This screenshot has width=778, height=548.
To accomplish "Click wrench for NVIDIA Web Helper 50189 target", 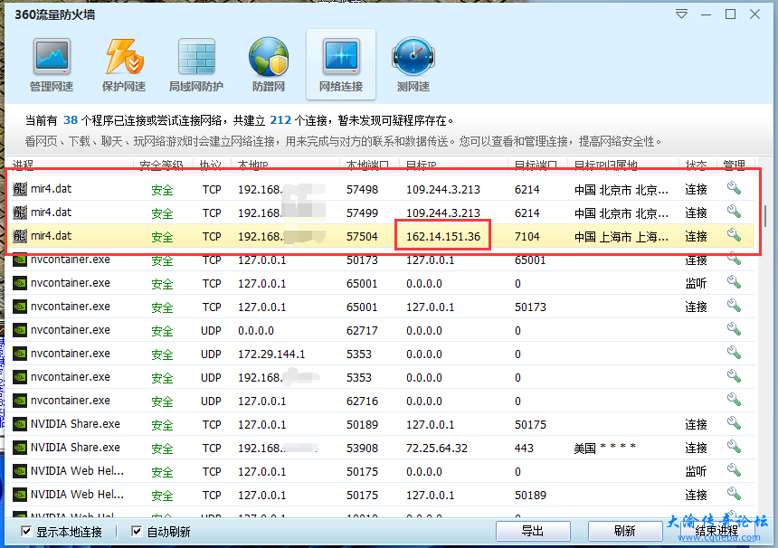I will (734, 494).
